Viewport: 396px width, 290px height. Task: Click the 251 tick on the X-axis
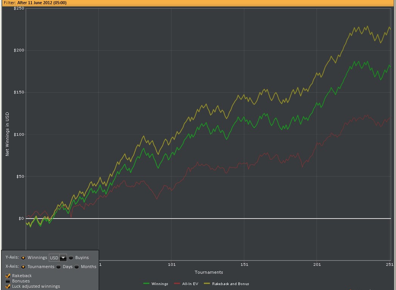tap(390, 264)
